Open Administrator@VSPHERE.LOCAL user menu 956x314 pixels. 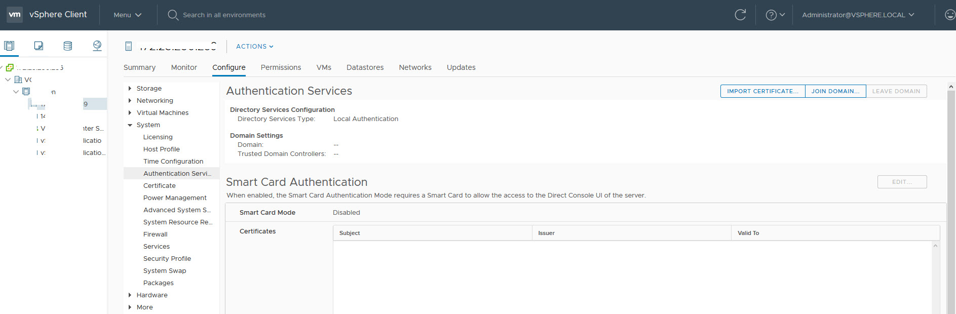858,15
